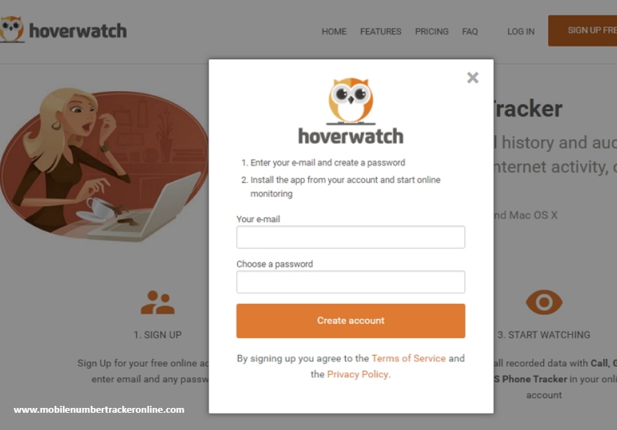Go to the PRICING page
617x430 pixels.
point(431,32)
